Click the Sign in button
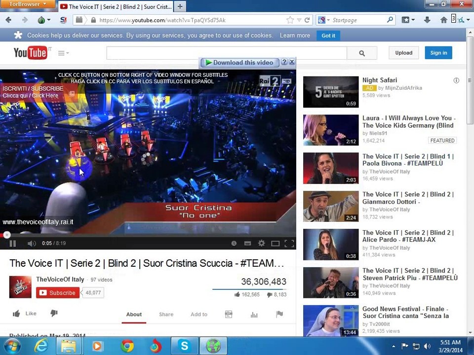This screenshot has width=474, height=355. tap(438, 53)
